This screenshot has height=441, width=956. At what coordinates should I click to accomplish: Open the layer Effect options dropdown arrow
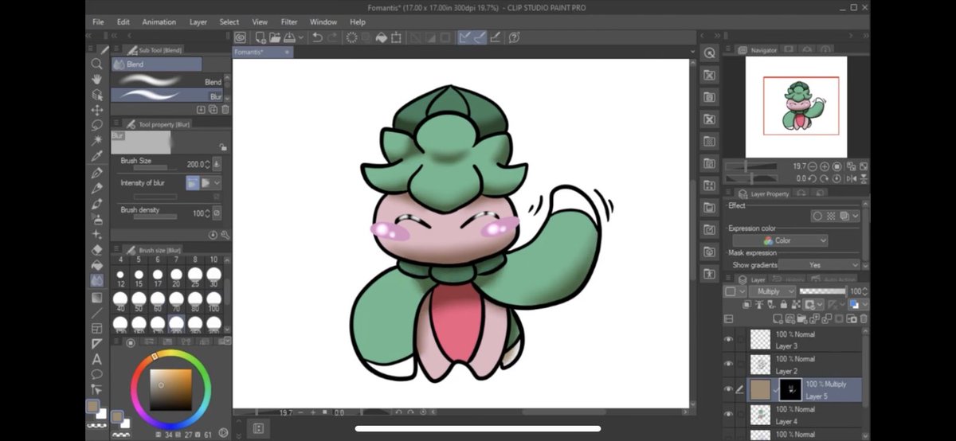(x=856, y=216)
